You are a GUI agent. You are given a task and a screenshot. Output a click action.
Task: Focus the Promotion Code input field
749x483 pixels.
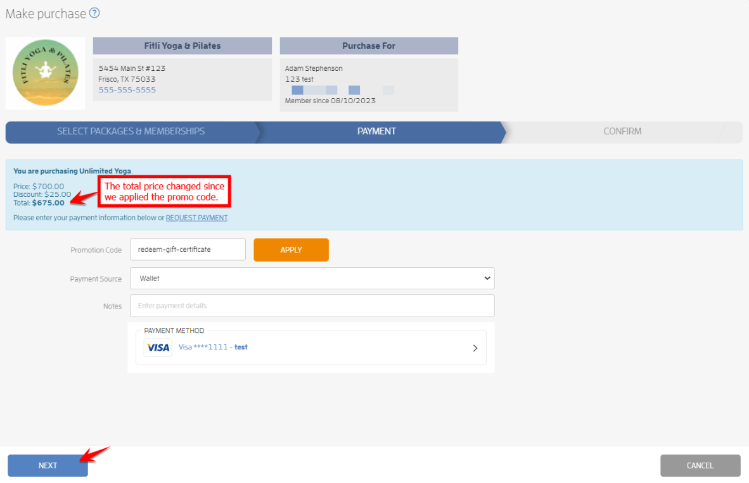click(x=188, y=249)
